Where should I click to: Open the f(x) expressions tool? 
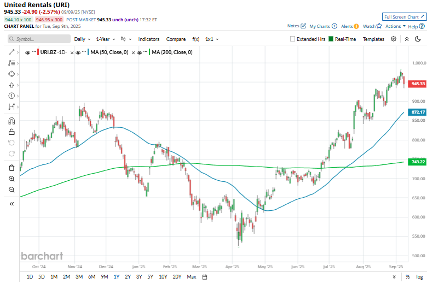point(195,39)
